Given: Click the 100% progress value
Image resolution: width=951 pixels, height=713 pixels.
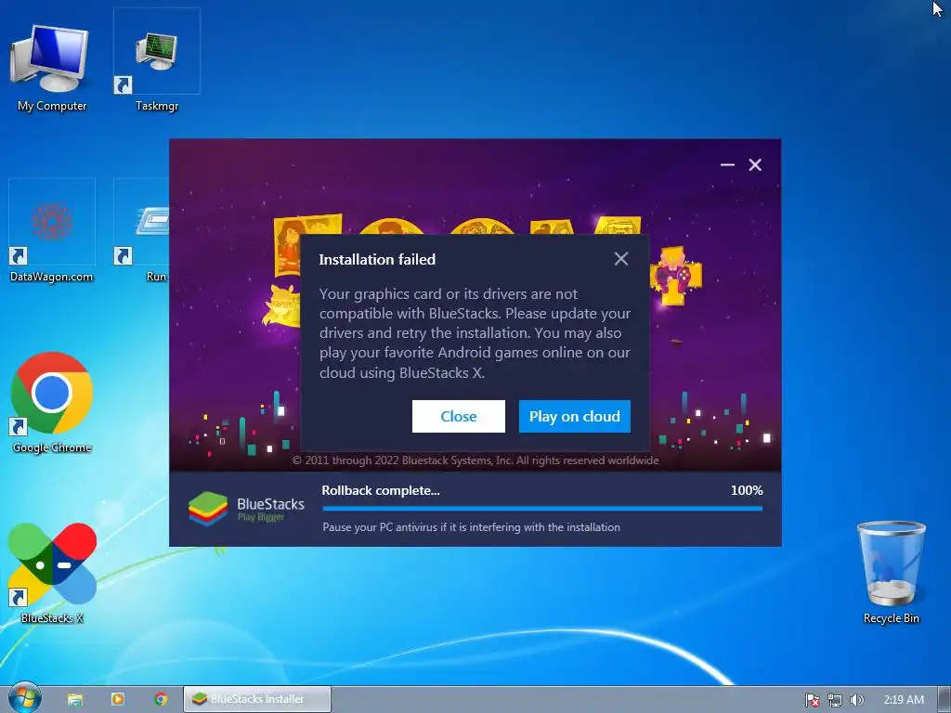Looking at the screenshot, I should (x=747, y=490).
